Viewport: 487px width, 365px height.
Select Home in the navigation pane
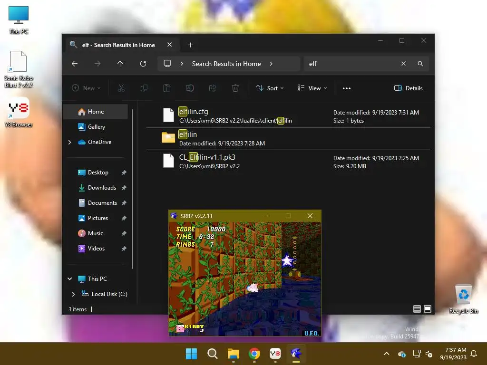[x=96, y=112]
